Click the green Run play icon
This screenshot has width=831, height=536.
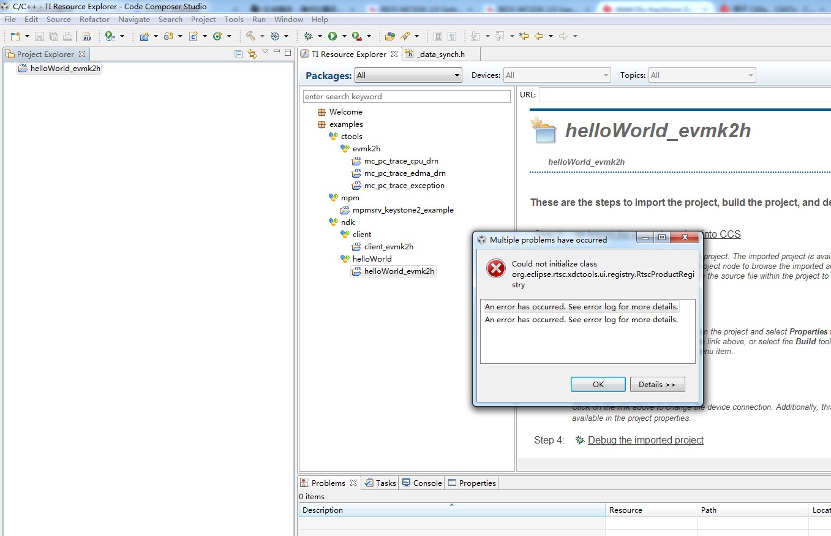pyautogui.click(x=333, y=36)
